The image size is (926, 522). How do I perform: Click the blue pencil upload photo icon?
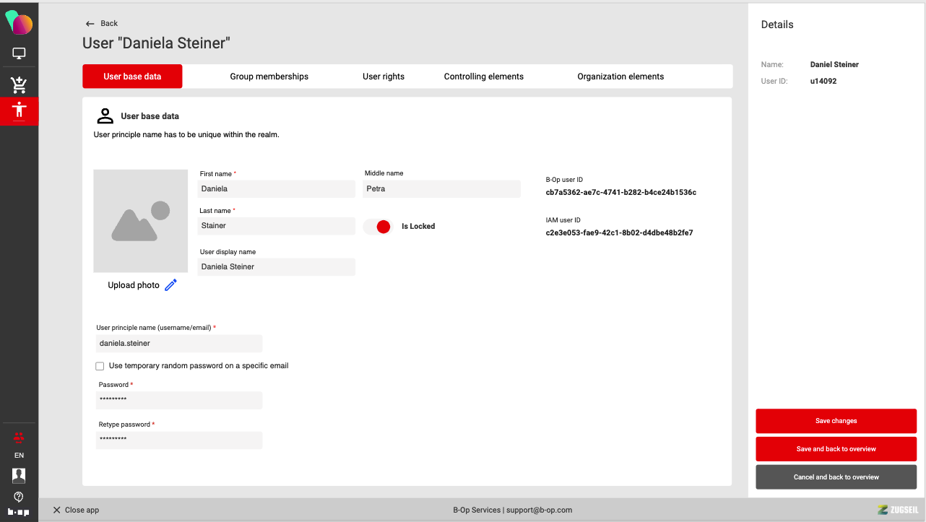tap(170, 285)
